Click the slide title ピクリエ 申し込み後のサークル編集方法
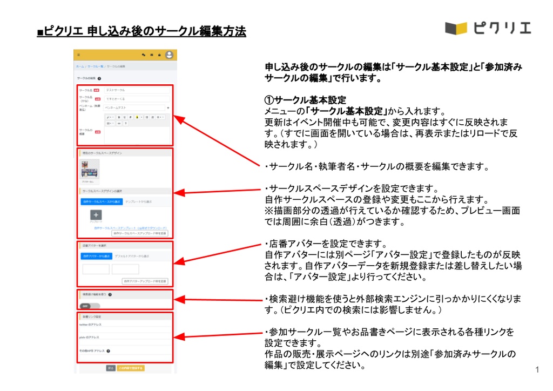The image size is (553, 391). tap(141, 31)
